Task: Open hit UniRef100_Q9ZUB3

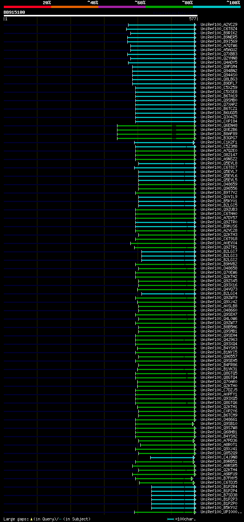Action: click(x=219, y=209)
